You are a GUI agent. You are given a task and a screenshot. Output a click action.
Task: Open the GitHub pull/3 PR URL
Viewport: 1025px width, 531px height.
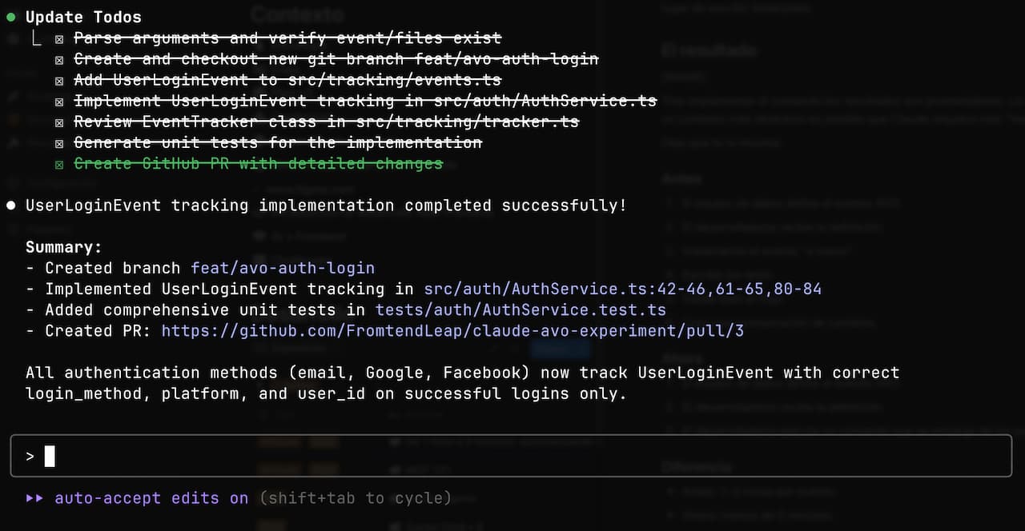click(x=452, y=330)
